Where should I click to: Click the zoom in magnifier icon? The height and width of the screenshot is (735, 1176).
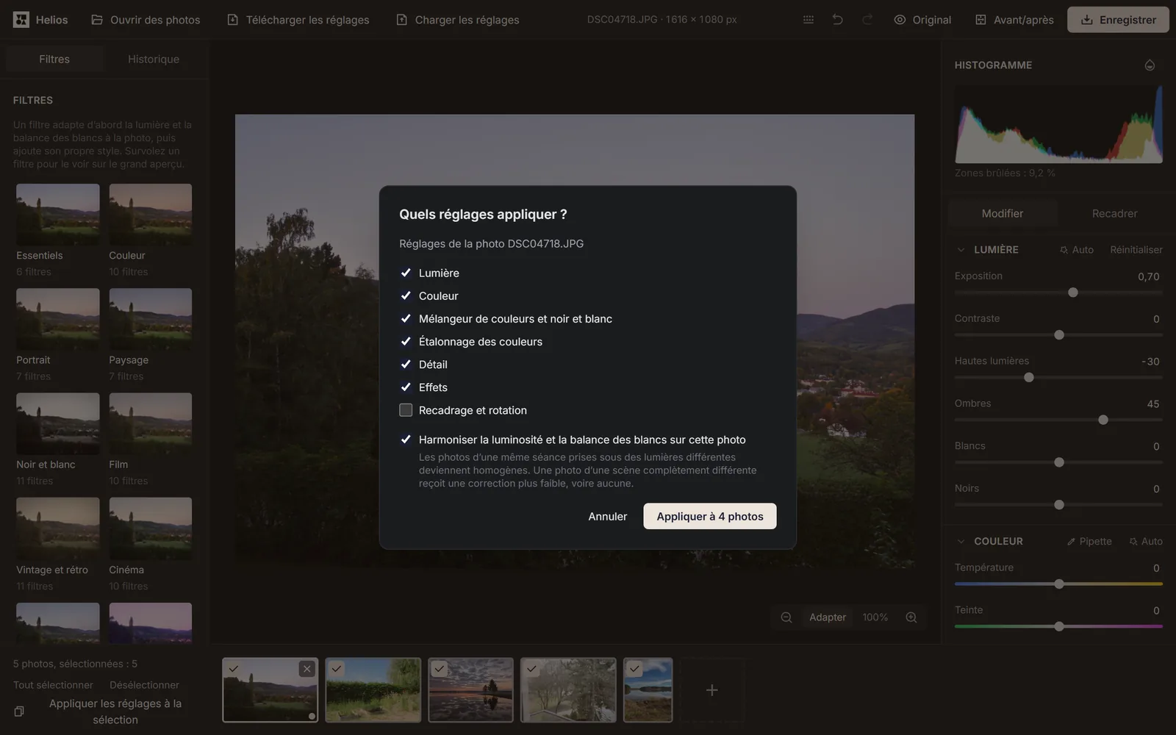911,617
